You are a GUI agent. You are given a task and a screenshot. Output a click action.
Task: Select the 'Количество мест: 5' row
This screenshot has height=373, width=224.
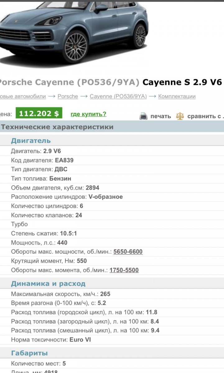click(112, 363)
